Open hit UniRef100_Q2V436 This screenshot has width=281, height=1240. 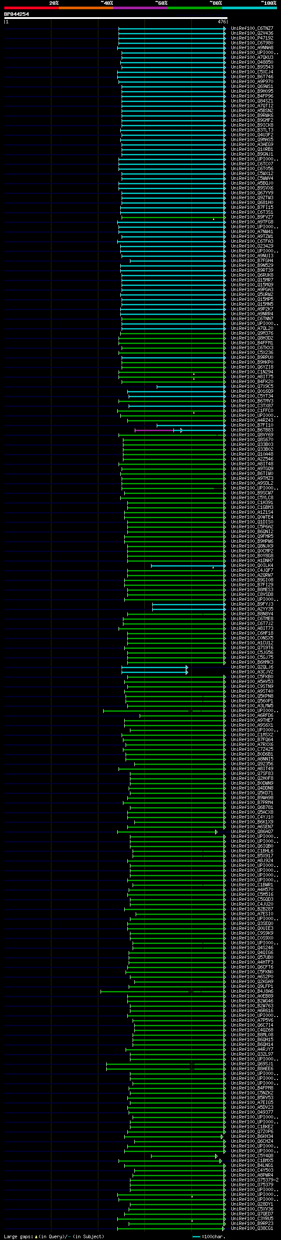click(x=252, y=33)
